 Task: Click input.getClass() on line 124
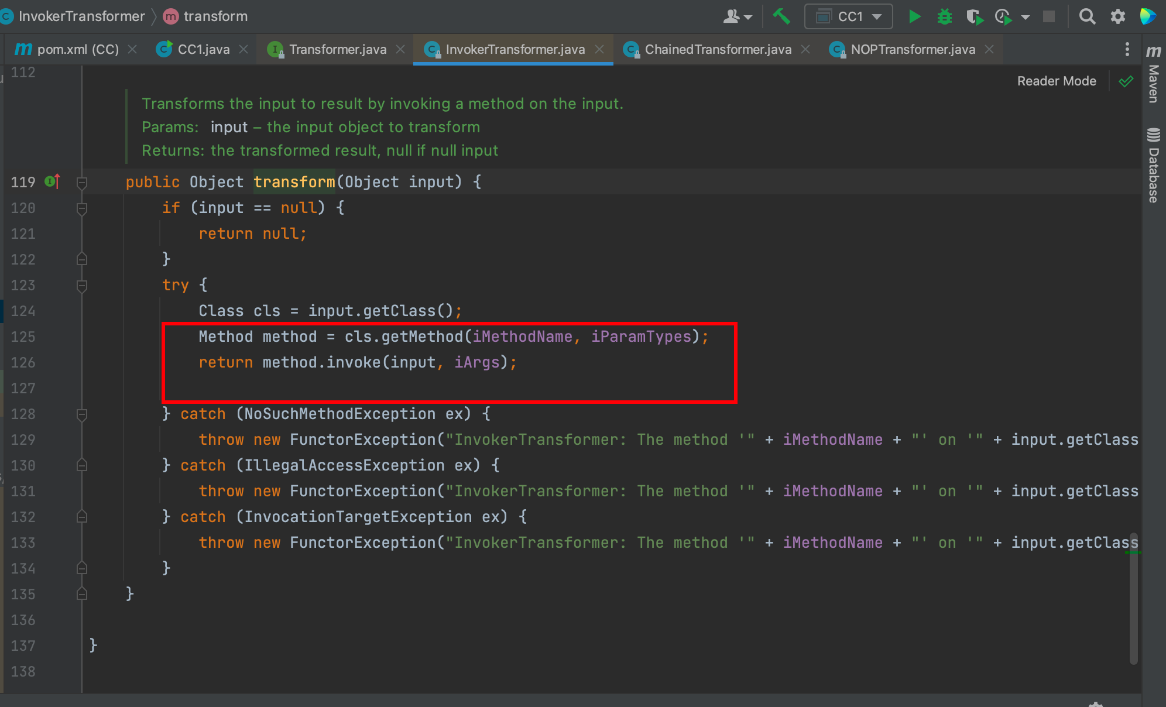click(x=381, y=311)
